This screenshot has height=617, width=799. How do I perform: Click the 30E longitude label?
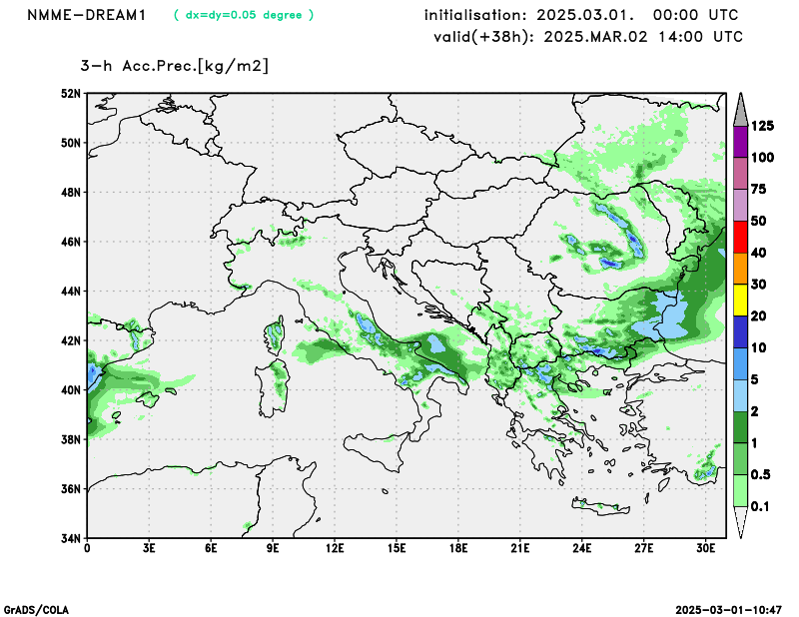point(706,548)
